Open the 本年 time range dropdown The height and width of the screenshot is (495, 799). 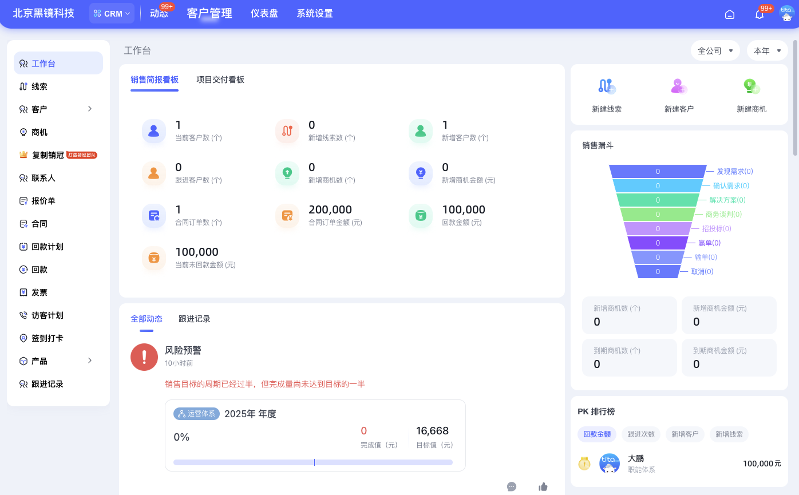[x=767, y=50]
